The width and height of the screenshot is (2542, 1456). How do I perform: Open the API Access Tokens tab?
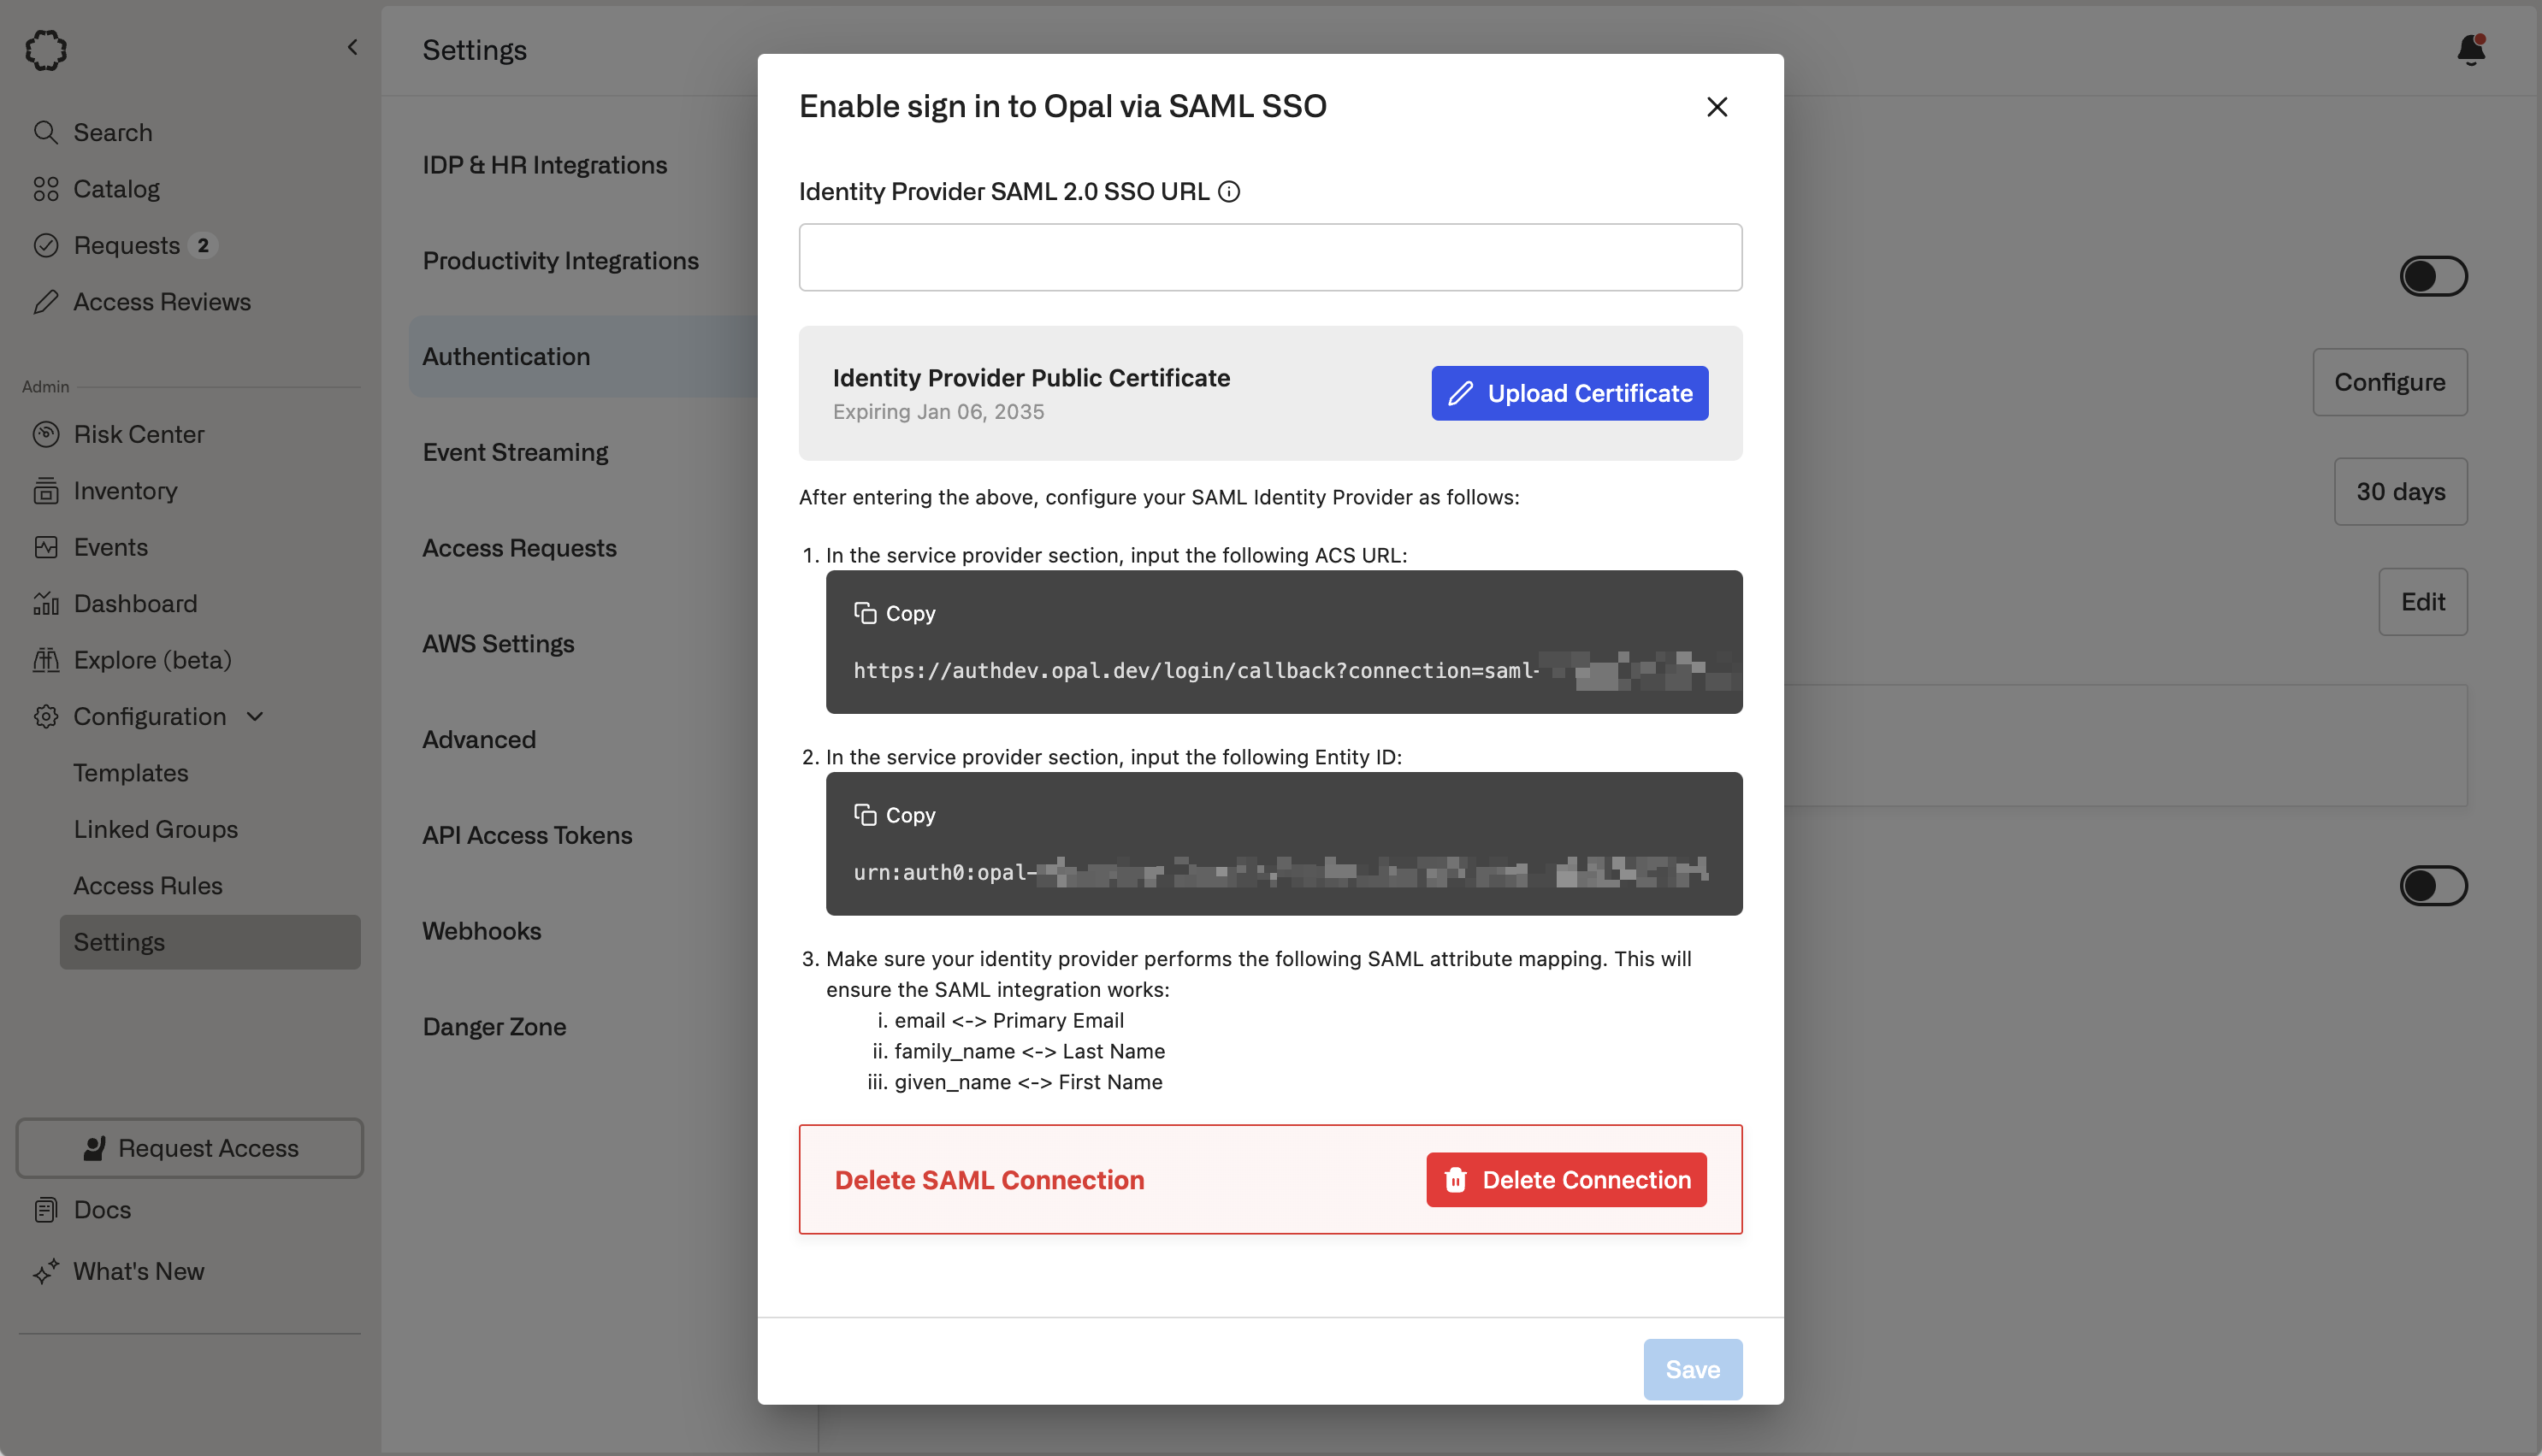pyautogui.click(x=526, y=835)
